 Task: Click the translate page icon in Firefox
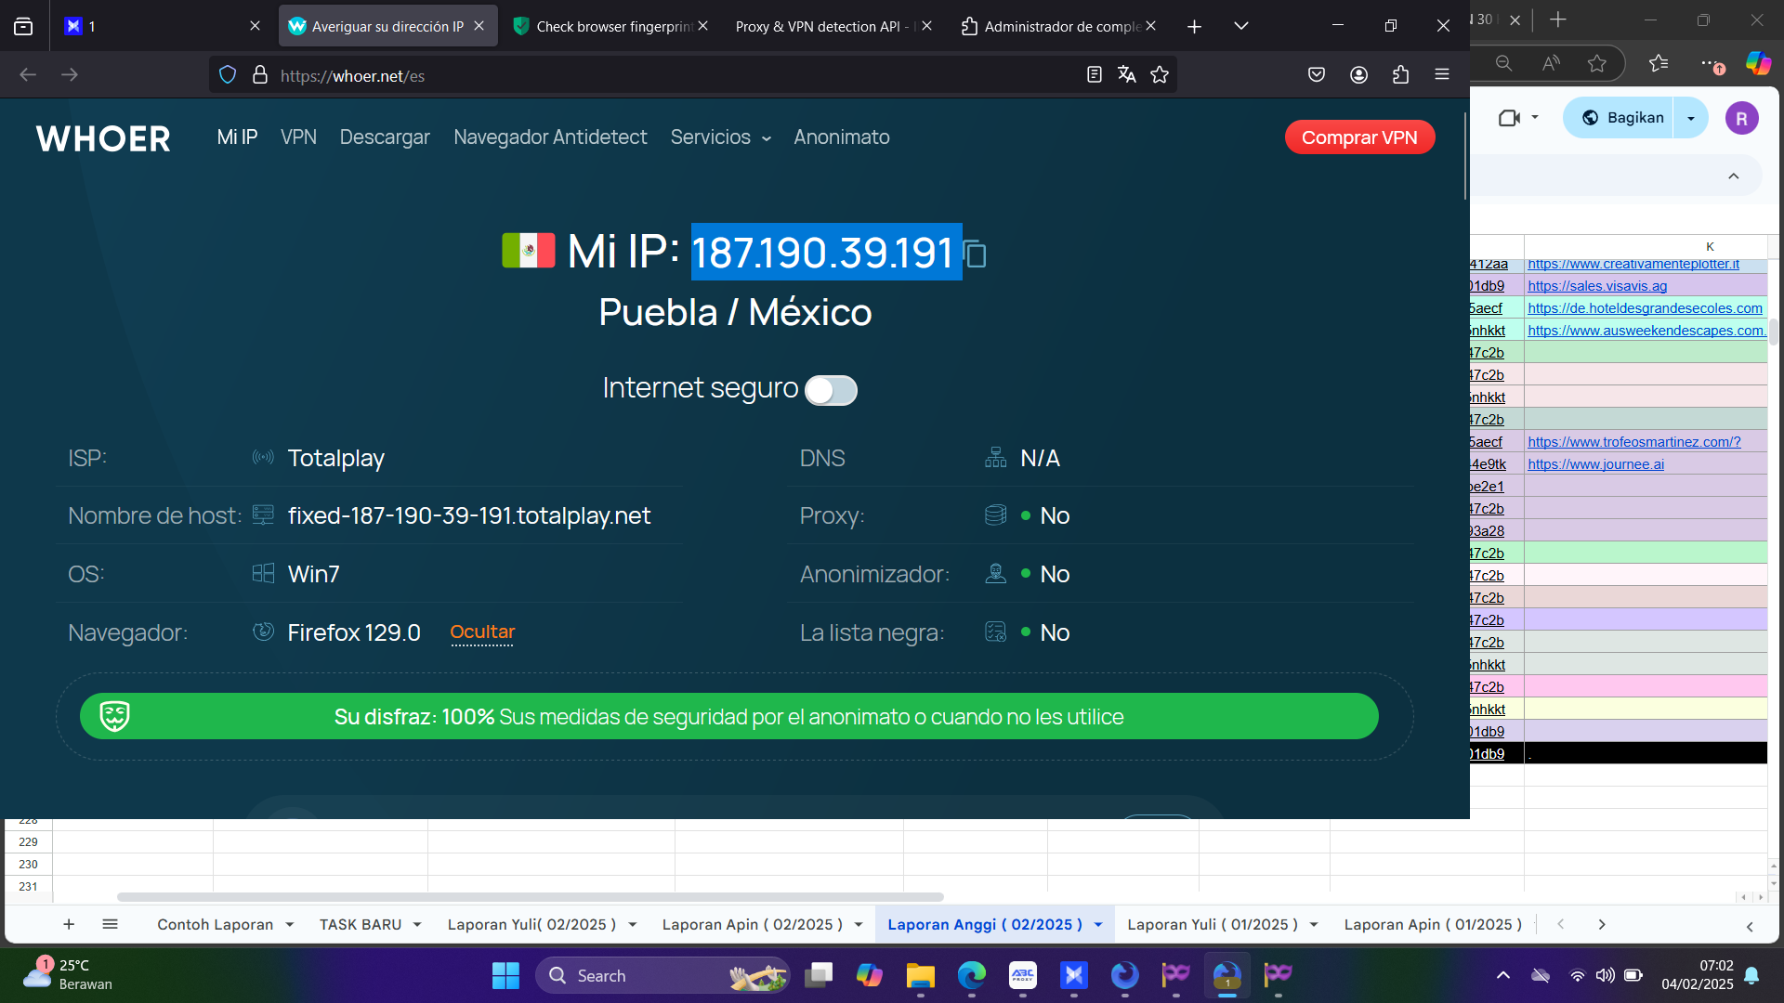point(1127,75)
